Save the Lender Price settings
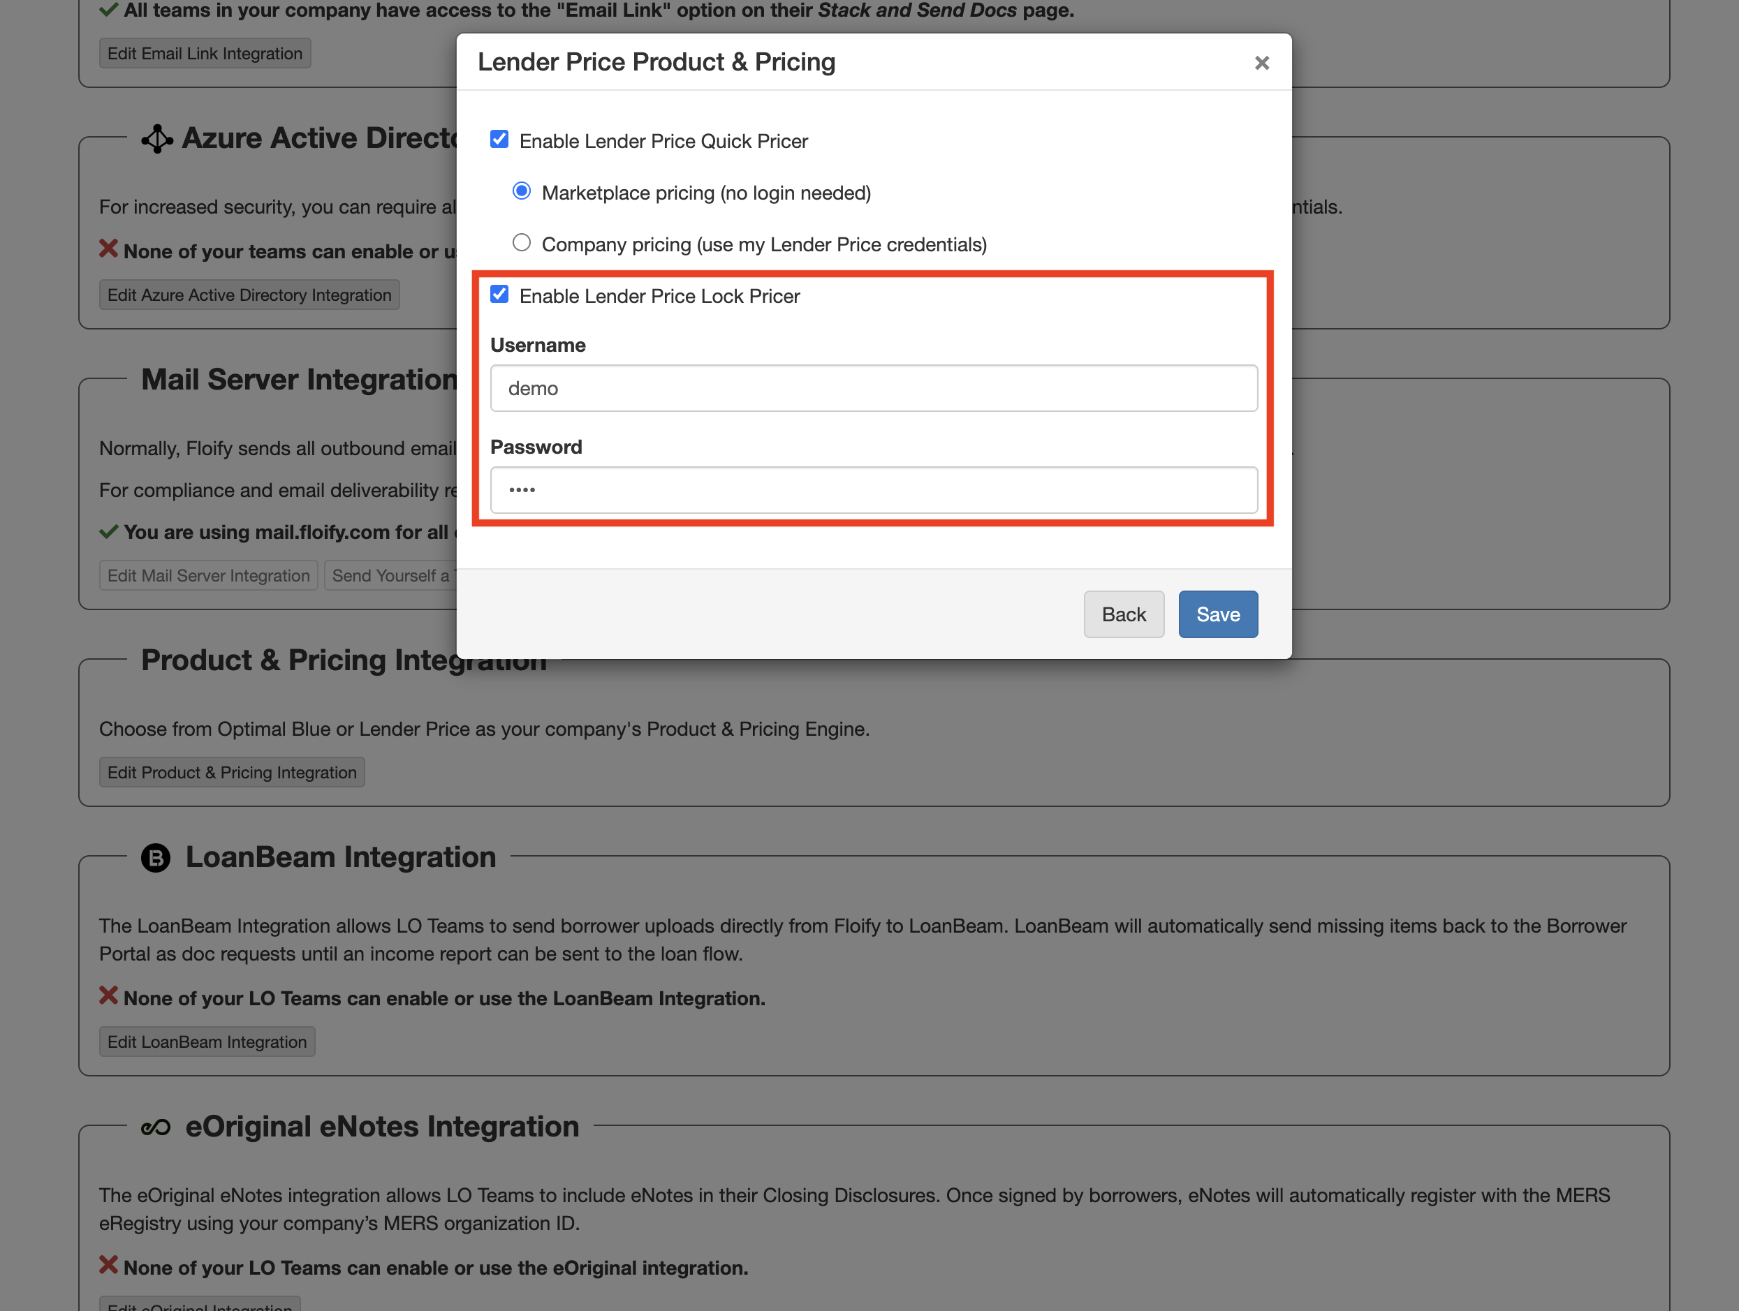The height and width of the screenshot is (1311, 1739). pyautogui.click(x=1217, y=614)
